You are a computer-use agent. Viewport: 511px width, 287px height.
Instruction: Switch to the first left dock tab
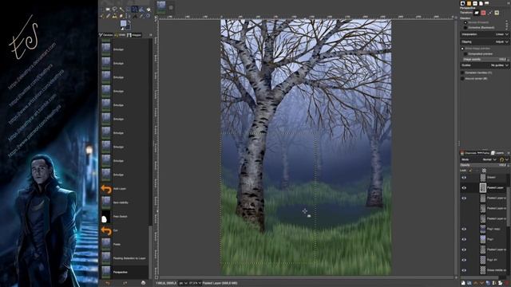(x=106, y=35)
